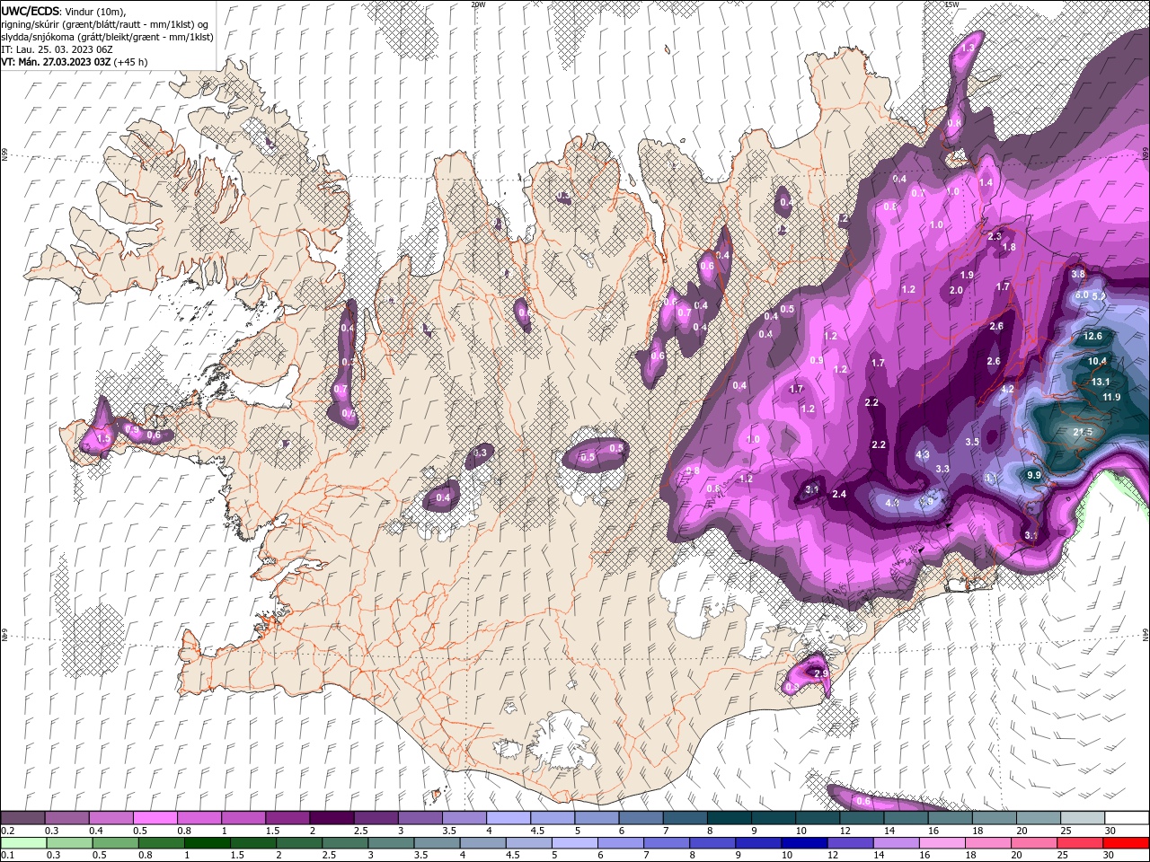This screenshot has height=862, width=1150.
Task: Click the Snæfellsnes value 1.5
Action: 103,439
